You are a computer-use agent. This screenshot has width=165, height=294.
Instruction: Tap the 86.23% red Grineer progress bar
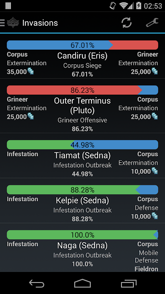[82, 90]
